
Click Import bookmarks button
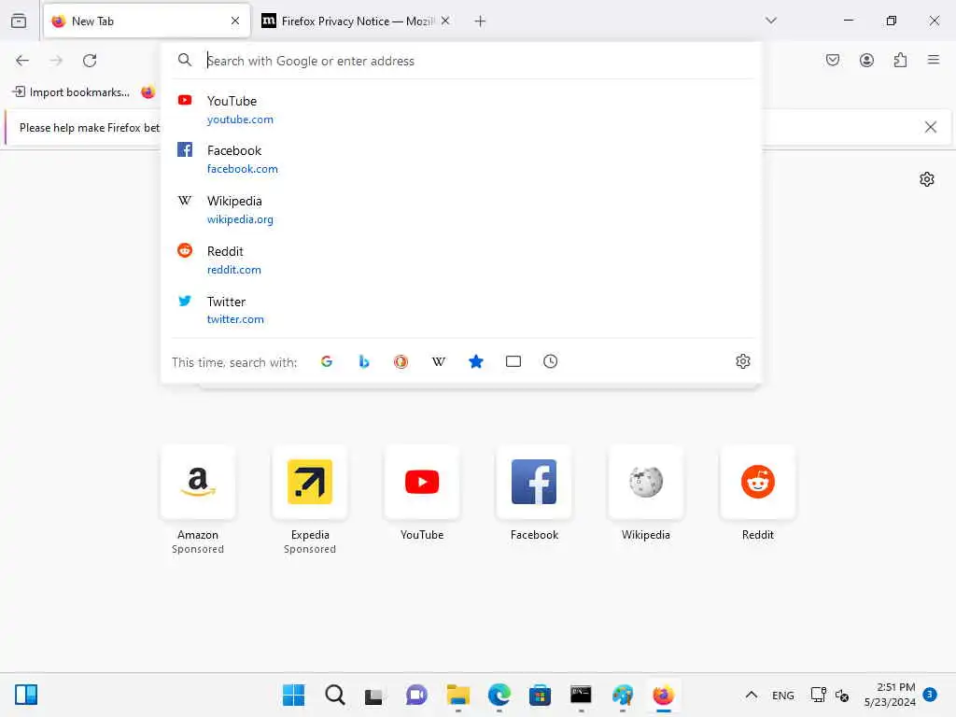71,92
